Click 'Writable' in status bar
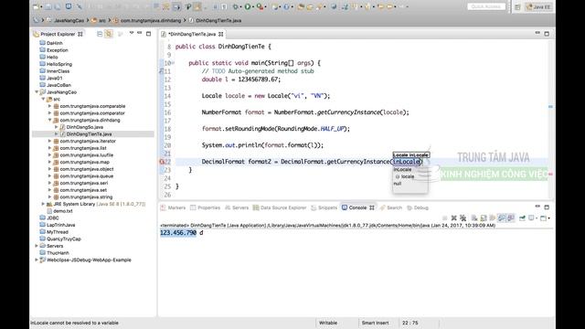This screenshot has height=329, width=585. click(328, 323)
